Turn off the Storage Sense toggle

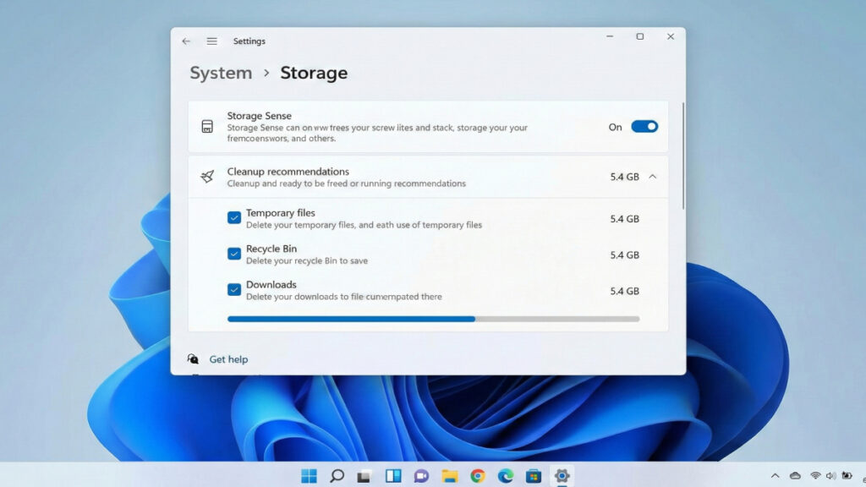point(644,127)
